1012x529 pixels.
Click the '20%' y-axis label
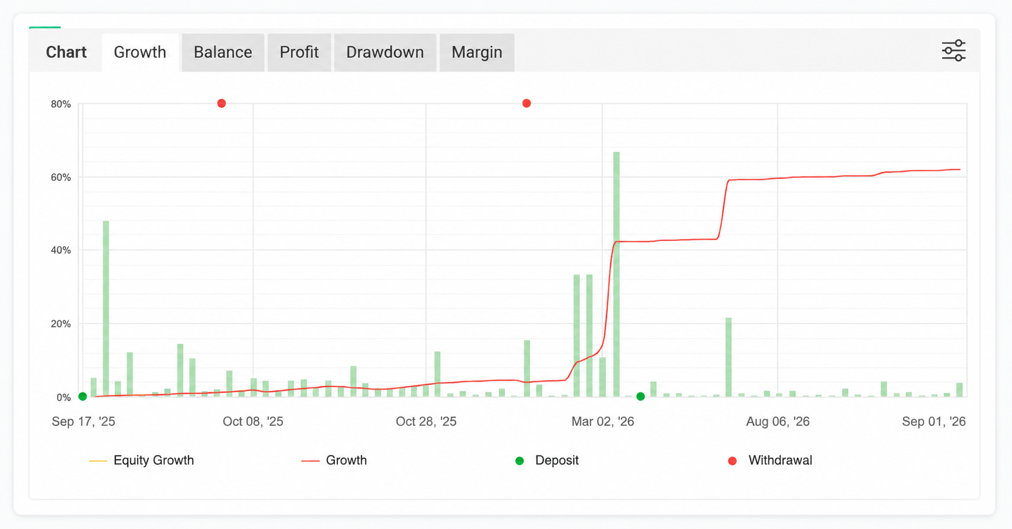[x=61, y=324]
